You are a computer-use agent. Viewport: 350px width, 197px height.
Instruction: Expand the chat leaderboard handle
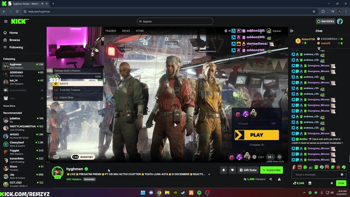click(319, 48)
